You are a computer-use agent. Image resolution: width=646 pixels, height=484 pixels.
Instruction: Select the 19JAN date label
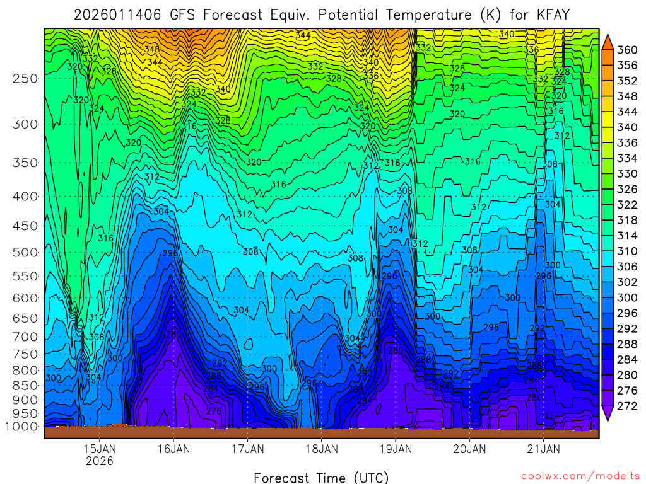point(396,449)
